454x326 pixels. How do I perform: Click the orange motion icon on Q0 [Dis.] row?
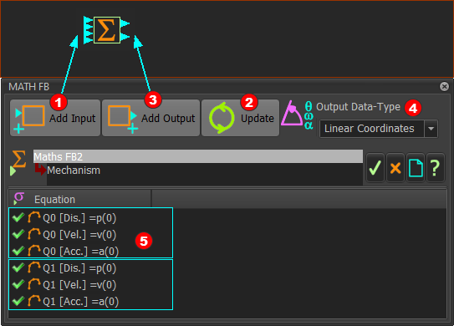[34, 217]
